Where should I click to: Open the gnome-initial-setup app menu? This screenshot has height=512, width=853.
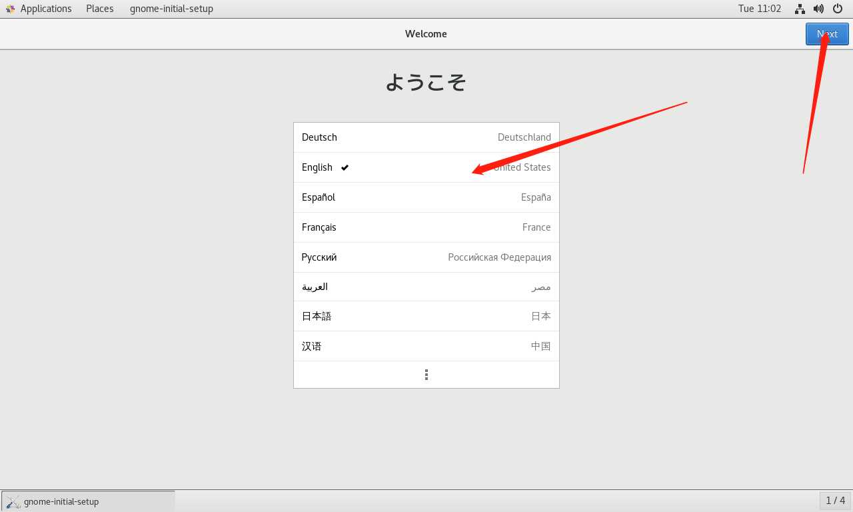tap(171, 9)
